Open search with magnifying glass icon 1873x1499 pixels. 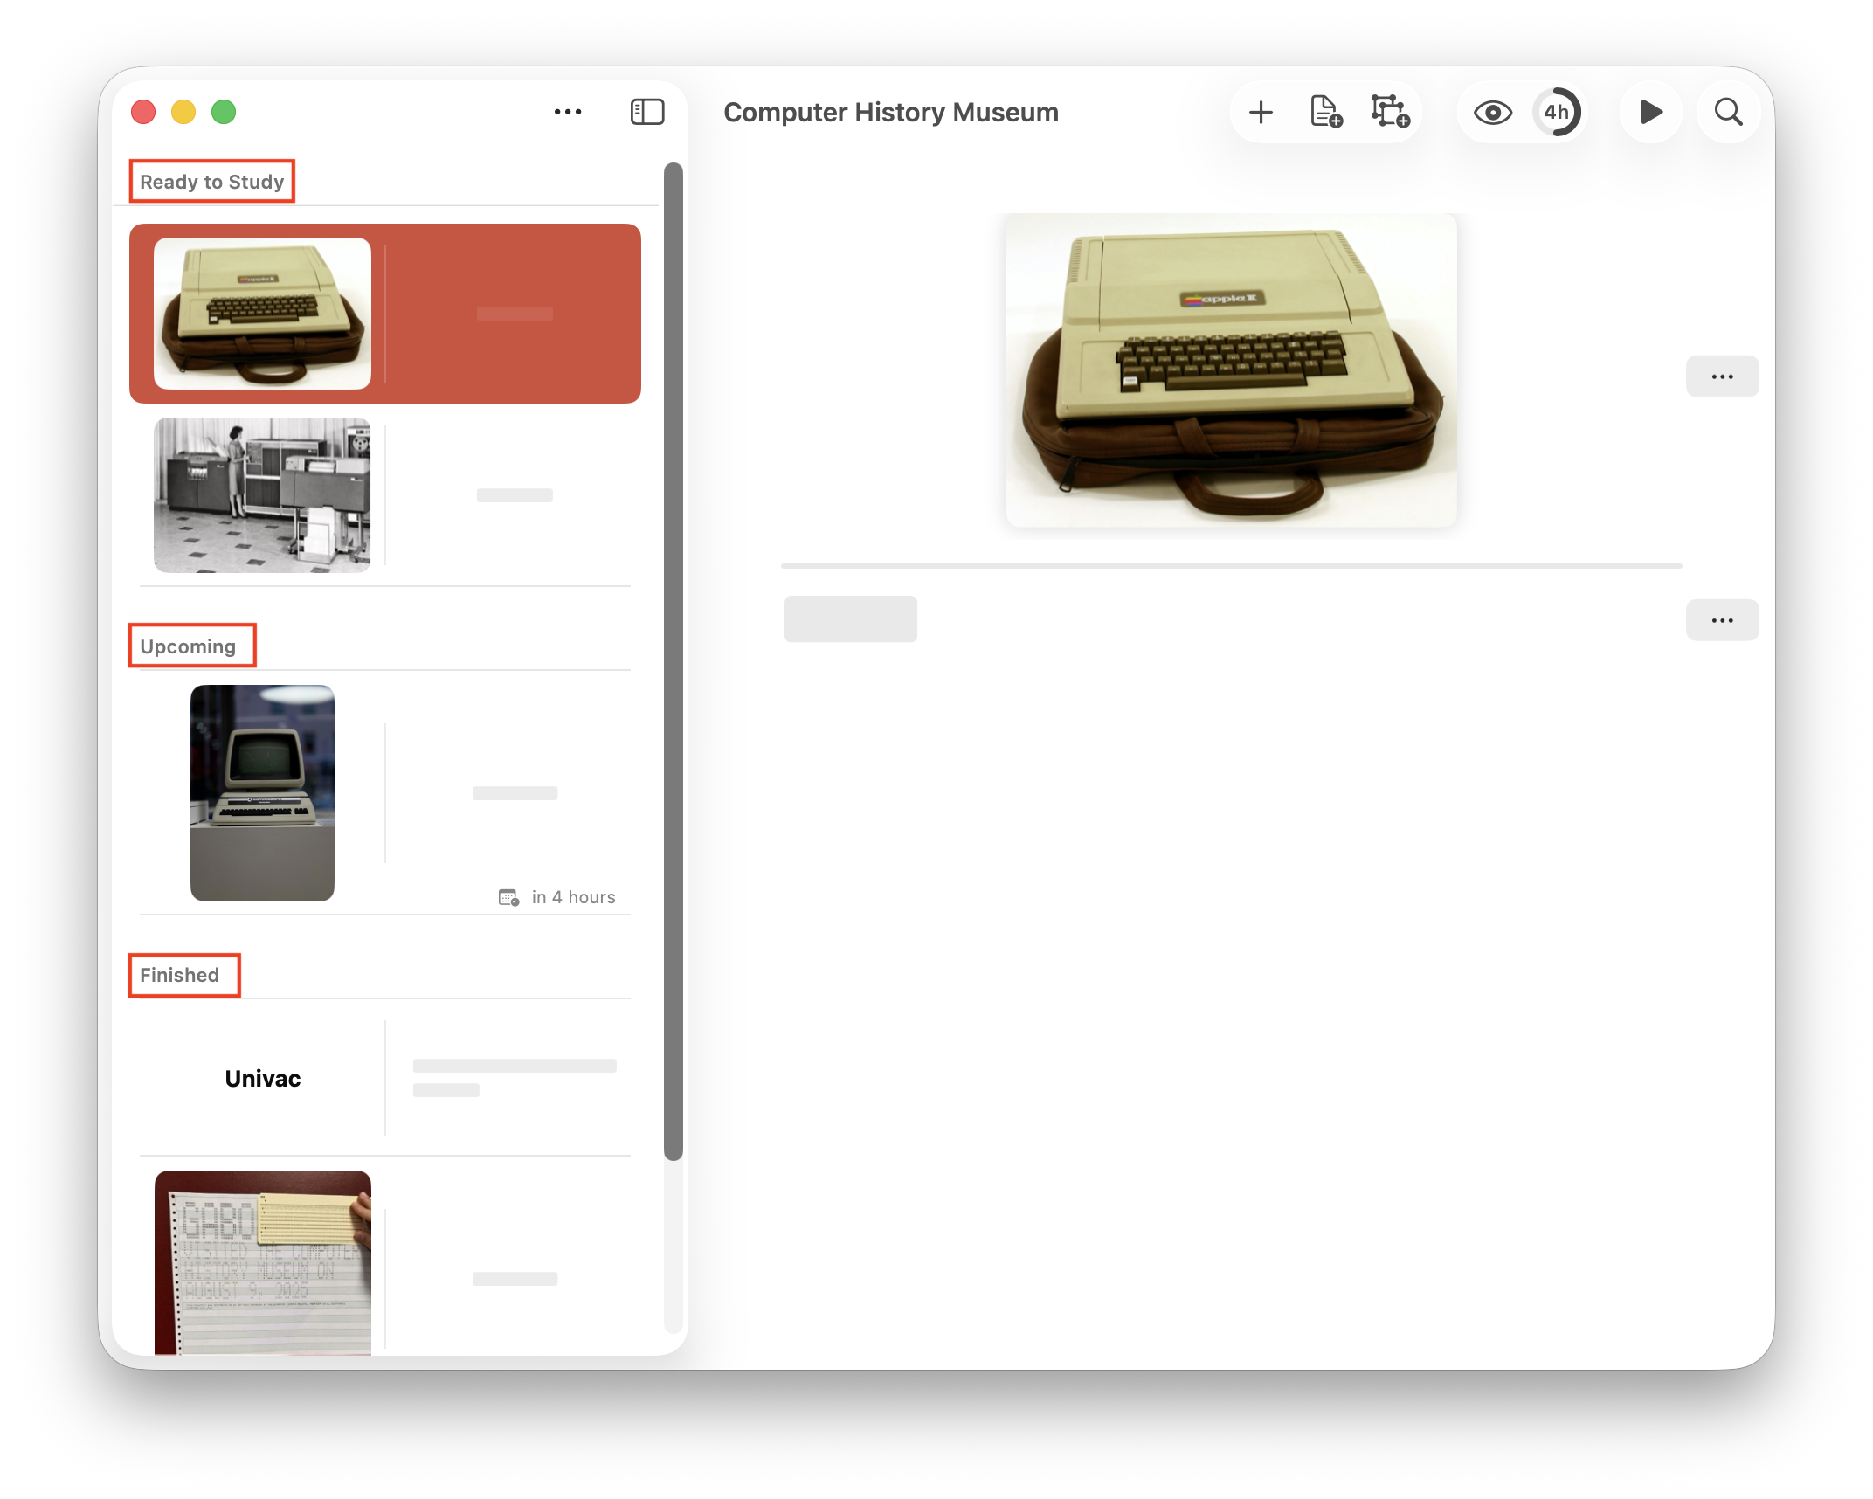point(1728,113)
